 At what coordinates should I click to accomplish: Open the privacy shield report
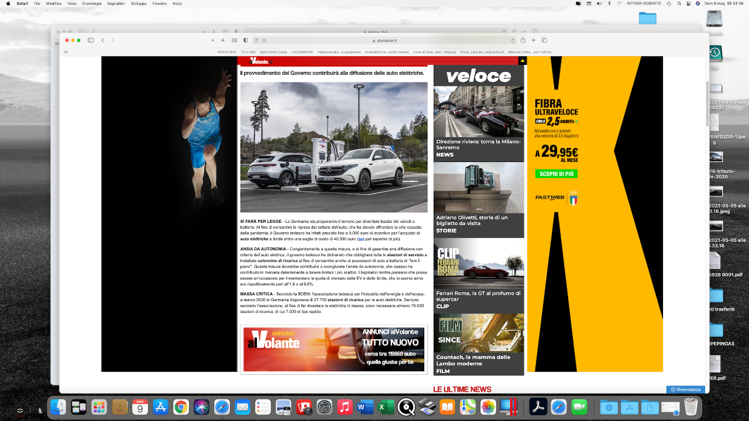[x=245, y=40]
